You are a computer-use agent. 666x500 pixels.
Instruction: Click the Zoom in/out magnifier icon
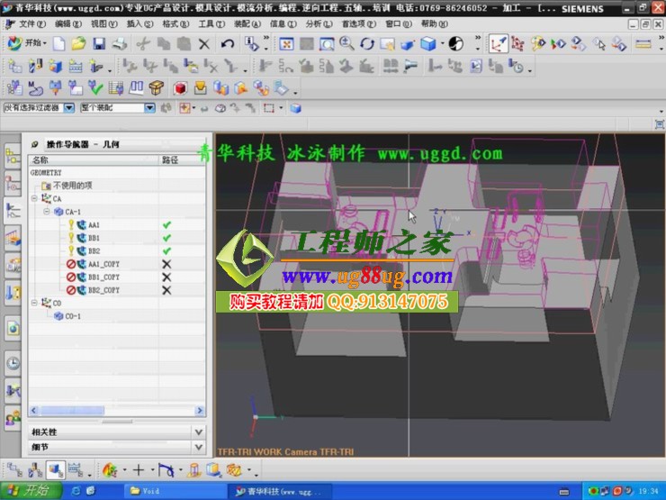347,43
